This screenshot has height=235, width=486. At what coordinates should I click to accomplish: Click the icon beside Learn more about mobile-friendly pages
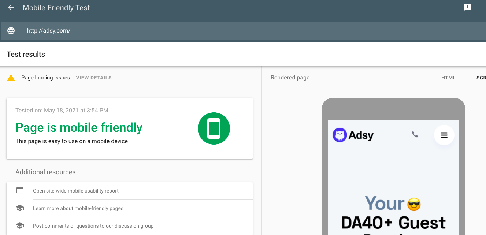(x=20, y=208)
